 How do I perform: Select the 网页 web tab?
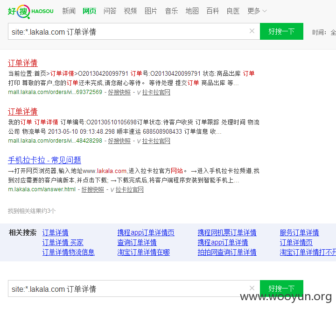coord(89,11)
